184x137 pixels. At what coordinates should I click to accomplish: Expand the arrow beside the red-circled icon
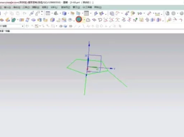(x=84, y=20)
